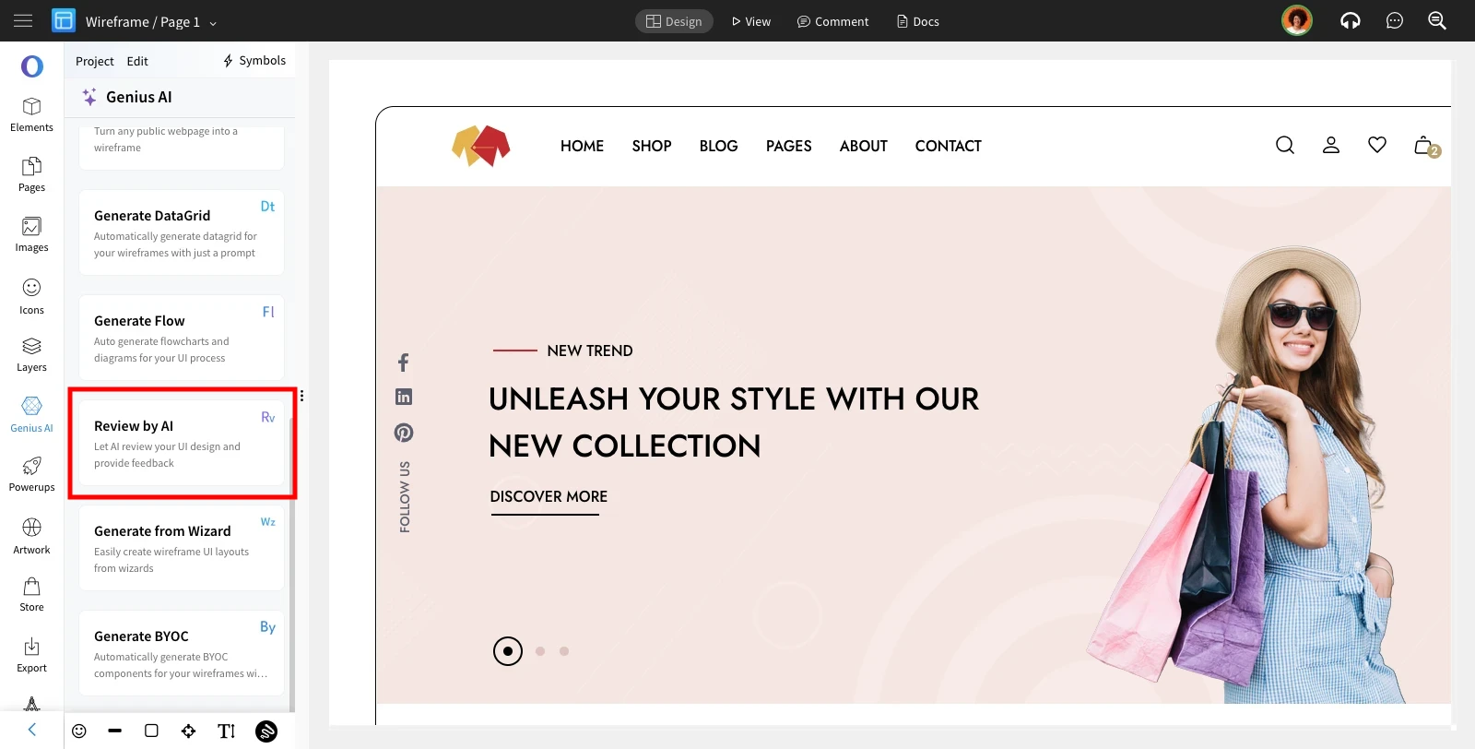Open the Project menu
The height and width of the screenshot is (749, 1475).
coord(95,61)
